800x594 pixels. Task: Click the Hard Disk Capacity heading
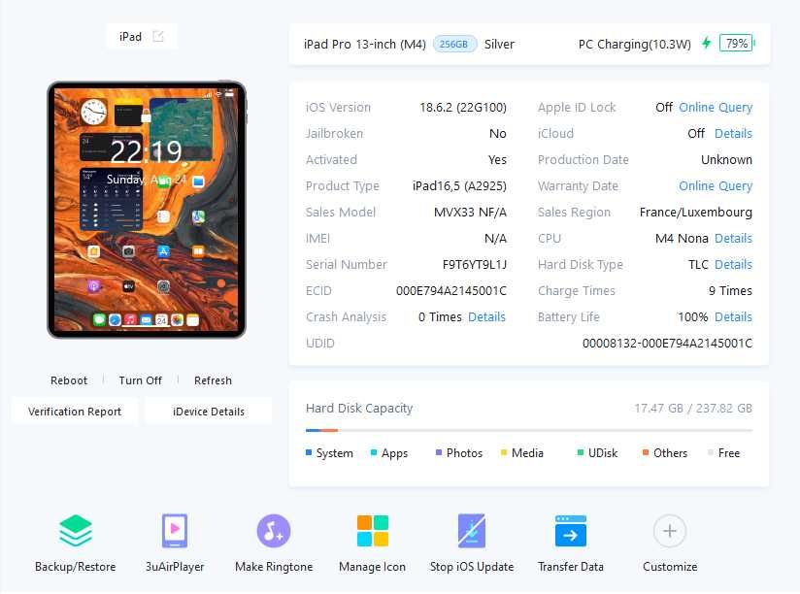point(359,408)
